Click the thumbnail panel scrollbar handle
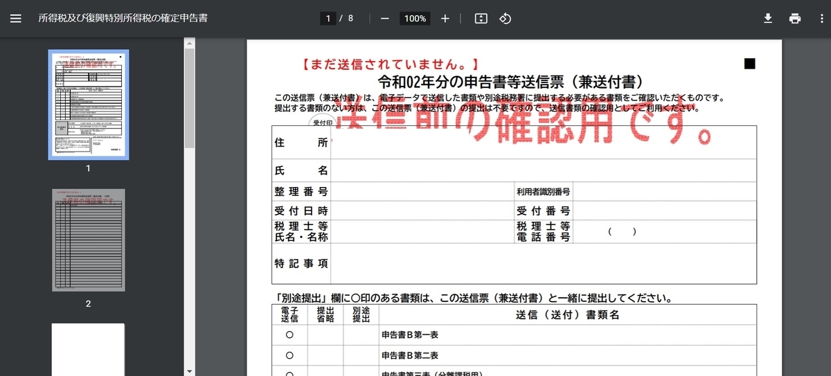This screenshot has width=831, height=376. [190, 98]
